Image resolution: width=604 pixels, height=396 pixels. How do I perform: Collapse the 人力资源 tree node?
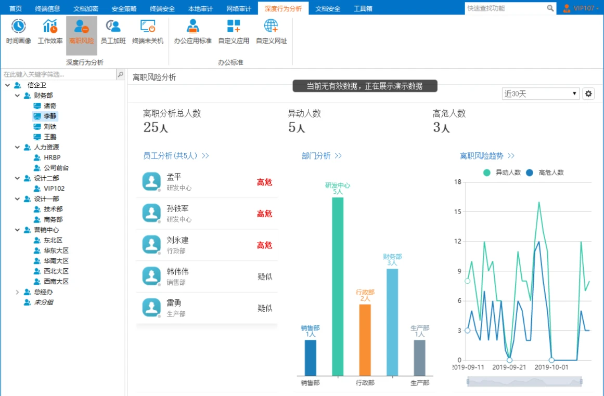(x=17, y=147)
